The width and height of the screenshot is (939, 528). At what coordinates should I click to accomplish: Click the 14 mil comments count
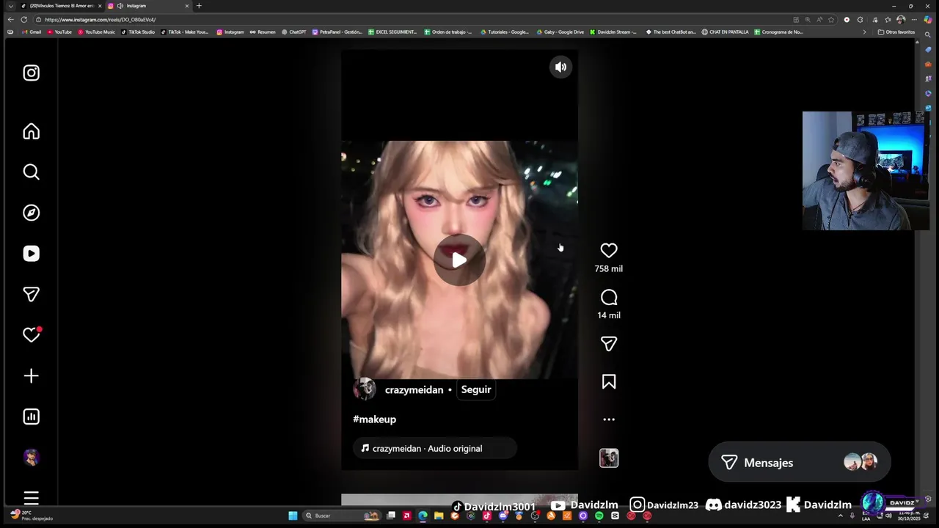[x=609, y=315]
